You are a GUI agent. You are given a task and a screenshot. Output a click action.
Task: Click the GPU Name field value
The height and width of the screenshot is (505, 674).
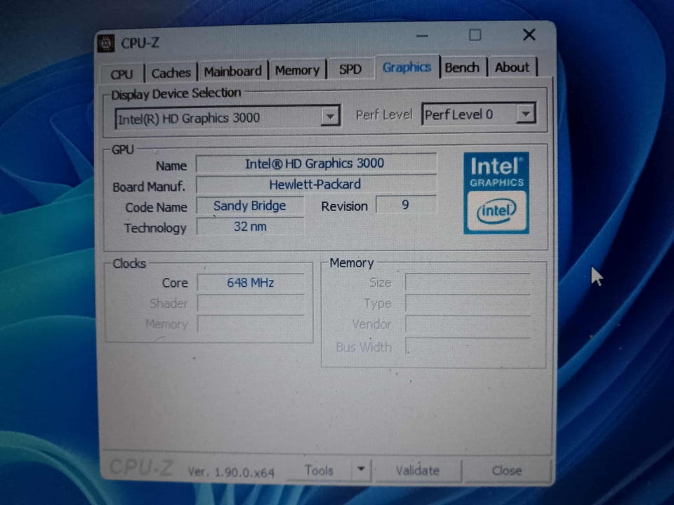[316, 163]
